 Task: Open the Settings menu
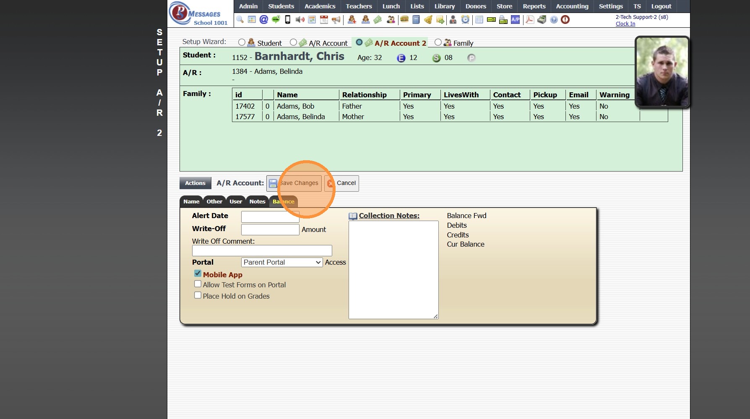[x=611, y=6]
